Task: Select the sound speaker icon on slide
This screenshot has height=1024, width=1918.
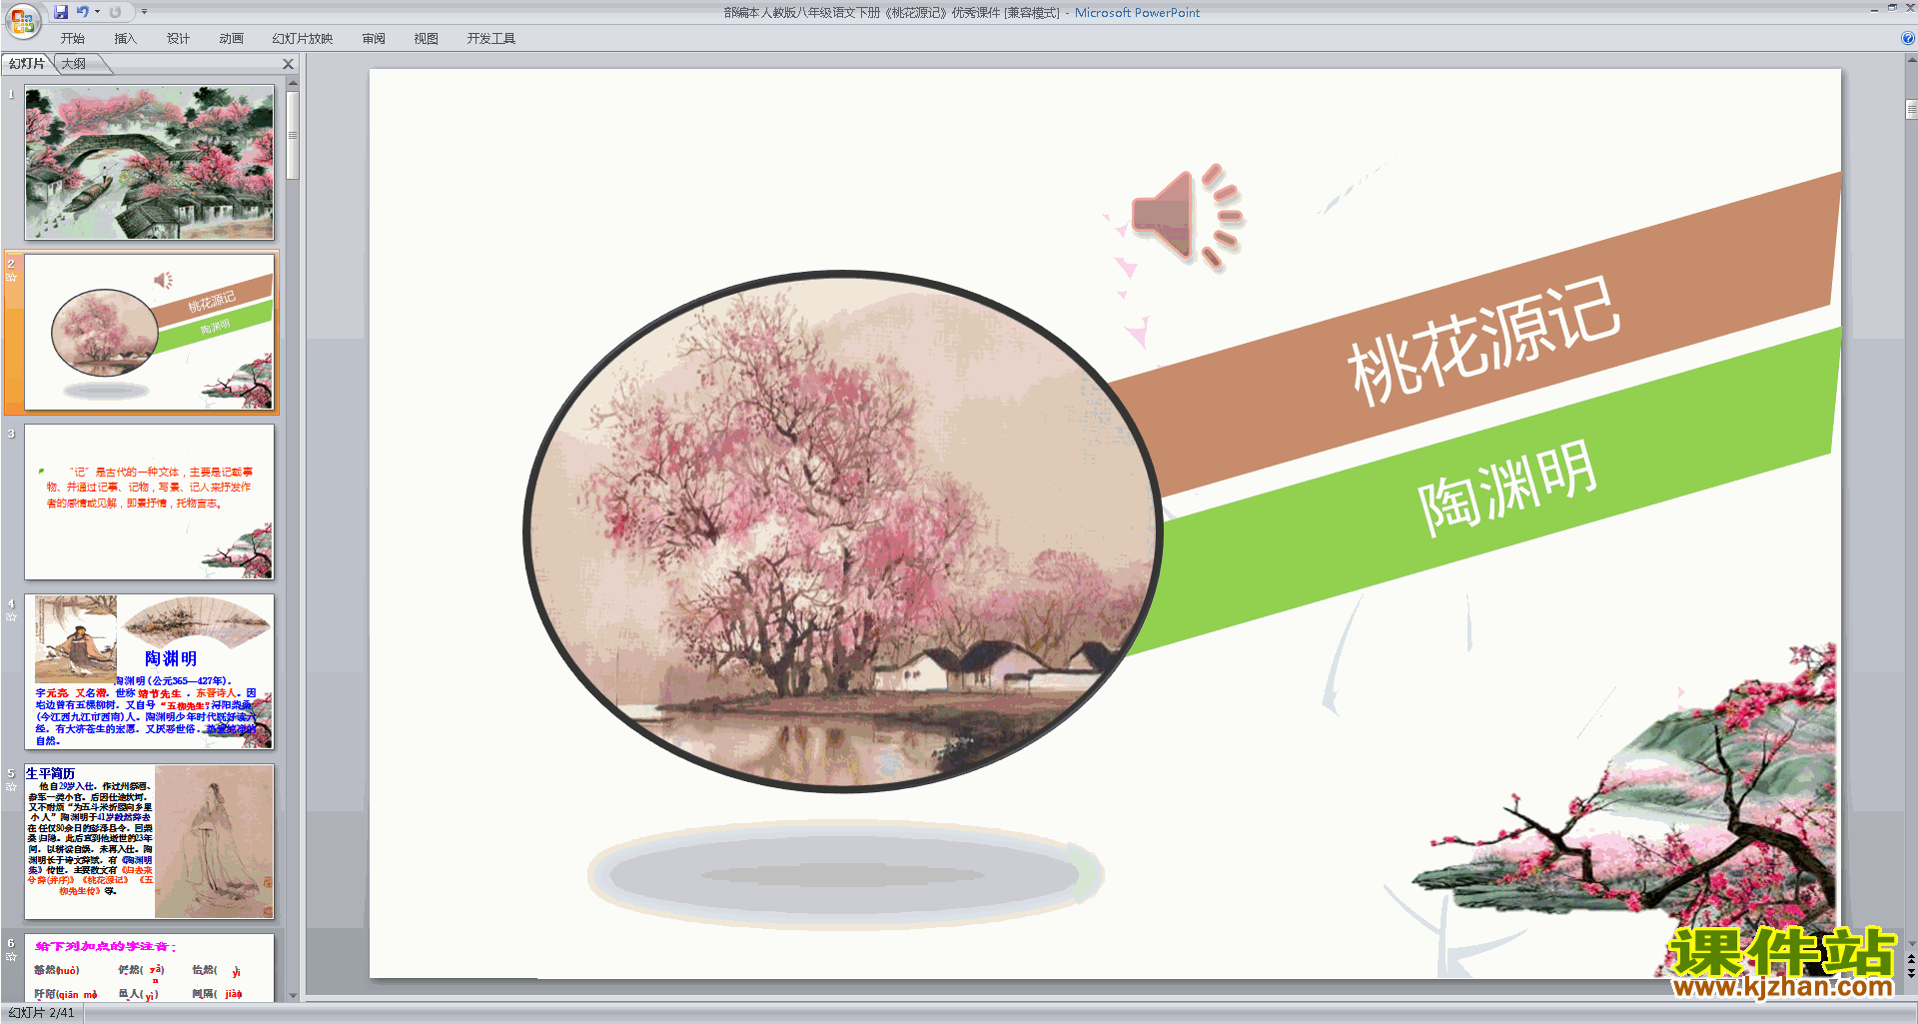Action: pos(1187,217)
